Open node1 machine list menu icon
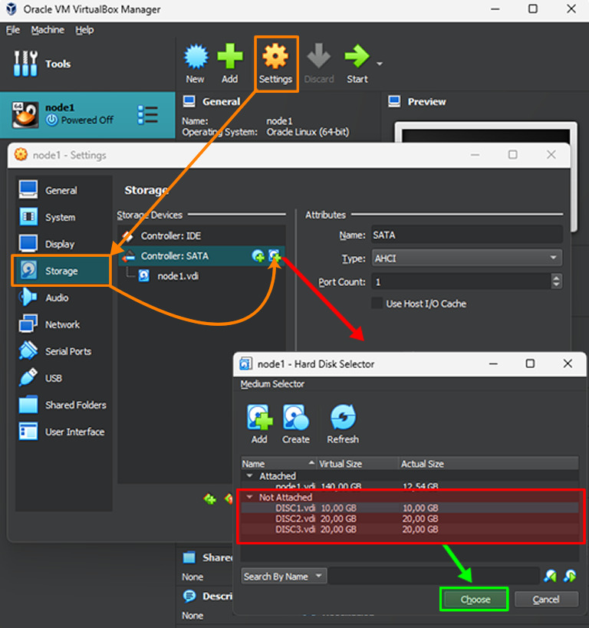Image resolution: width=589 pixels, height=628 pixels. (148, 115)
